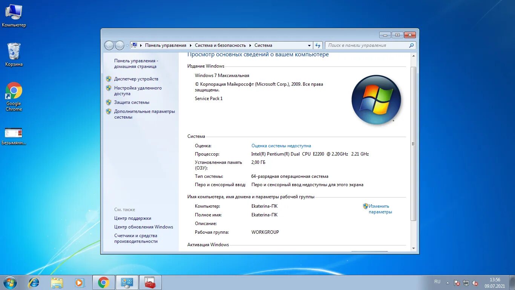Open Панель управления - домашняя страница link
The height and width of the screenshot is (290, 515).
coord(136,63)
